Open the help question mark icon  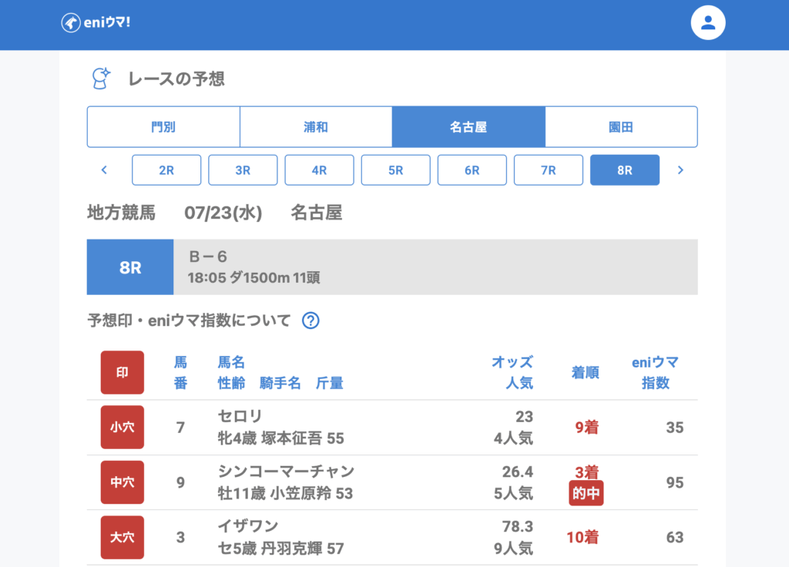click(311, 320)
